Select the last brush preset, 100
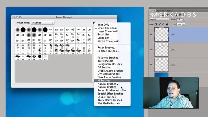 click(x=45, y=57)
